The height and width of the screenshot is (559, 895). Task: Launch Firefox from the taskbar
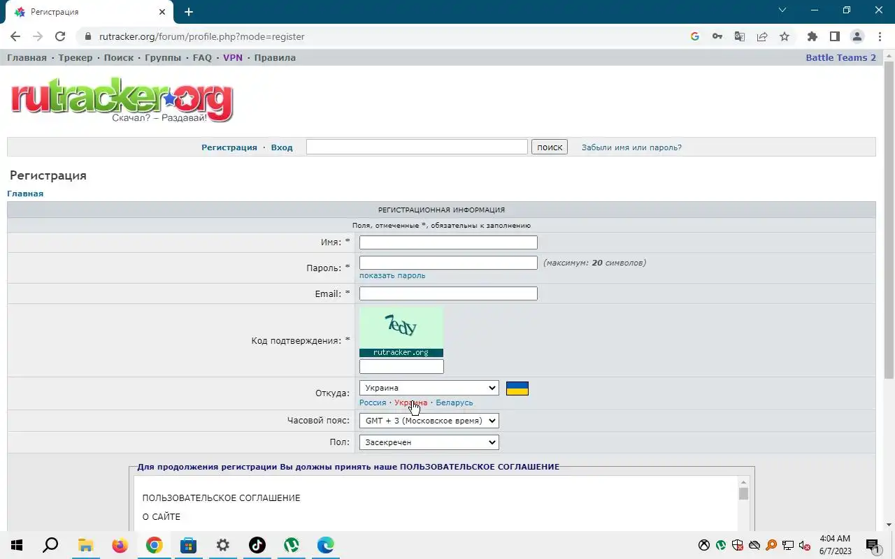(x=120, y=545)
